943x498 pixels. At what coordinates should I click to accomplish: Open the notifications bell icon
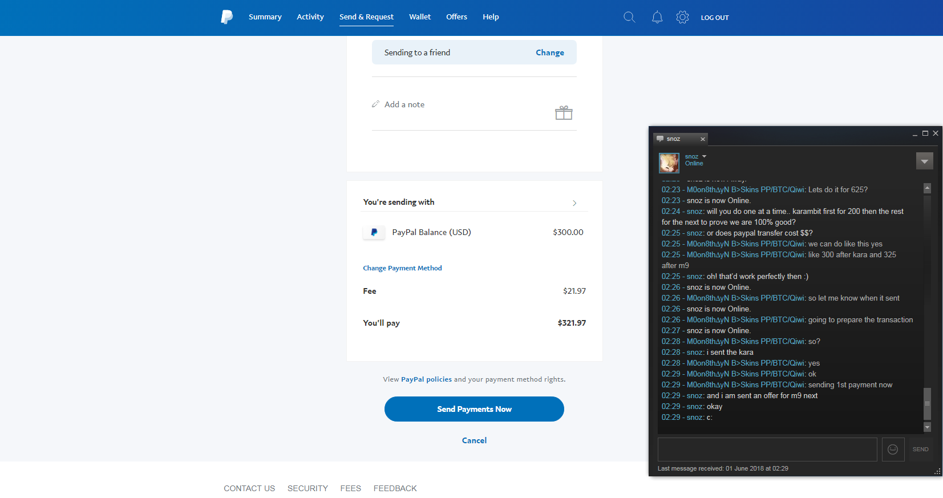657,17
